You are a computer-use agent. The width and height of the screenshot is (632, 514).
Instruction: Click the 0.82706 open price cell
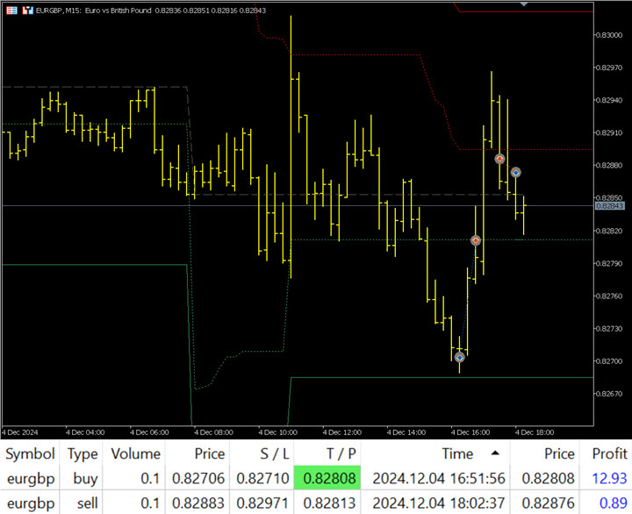(198, 478)
